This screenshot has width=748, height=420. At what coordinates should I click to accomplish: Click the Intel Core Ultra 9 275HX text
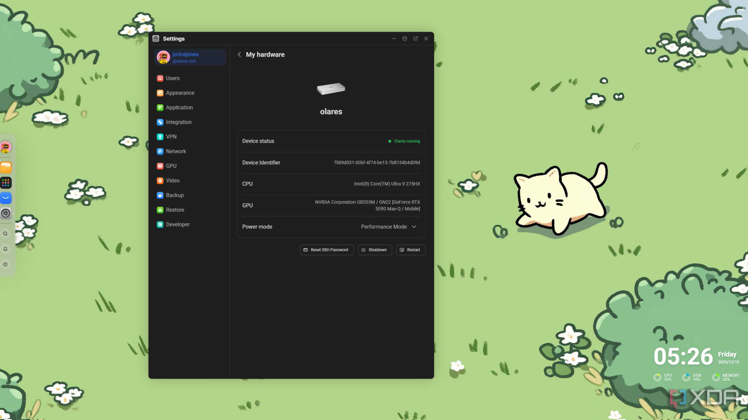(x=387, y=184)
